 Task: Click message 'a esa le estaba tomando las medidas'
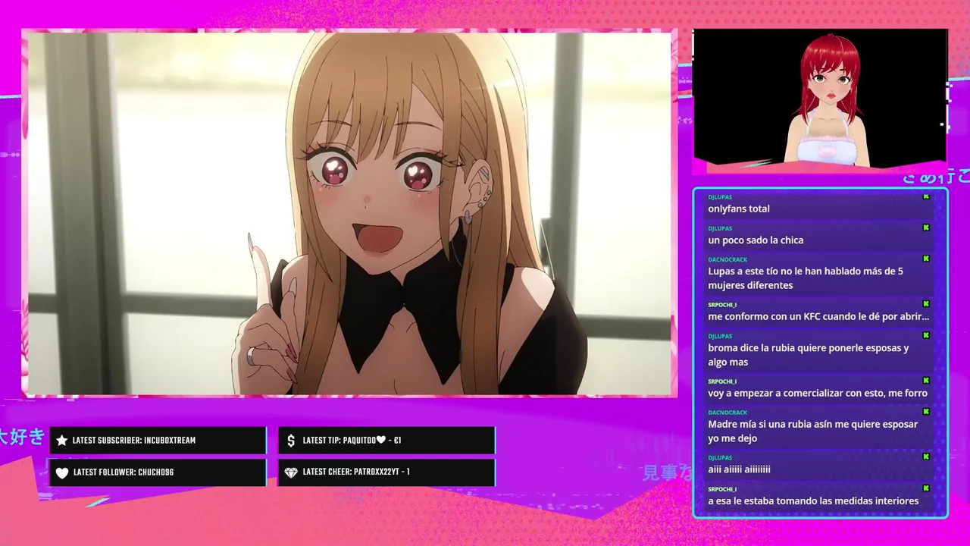click(813, 501)
